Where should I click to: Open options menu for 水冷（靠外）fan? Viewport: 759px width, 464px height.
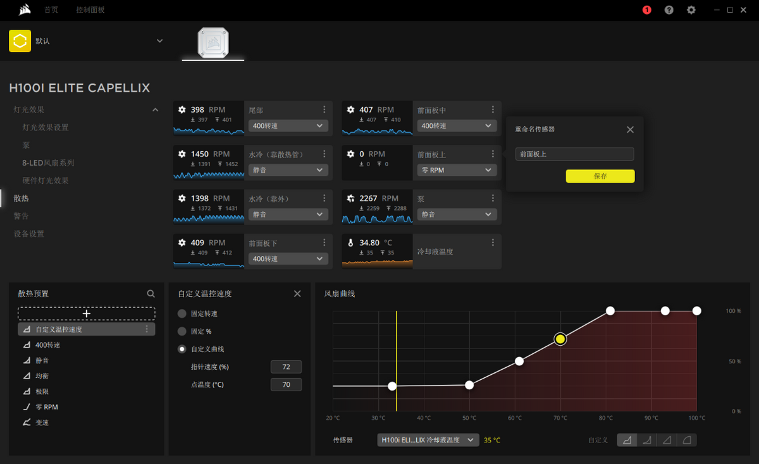pyautogui.click(x=324, y=198)
